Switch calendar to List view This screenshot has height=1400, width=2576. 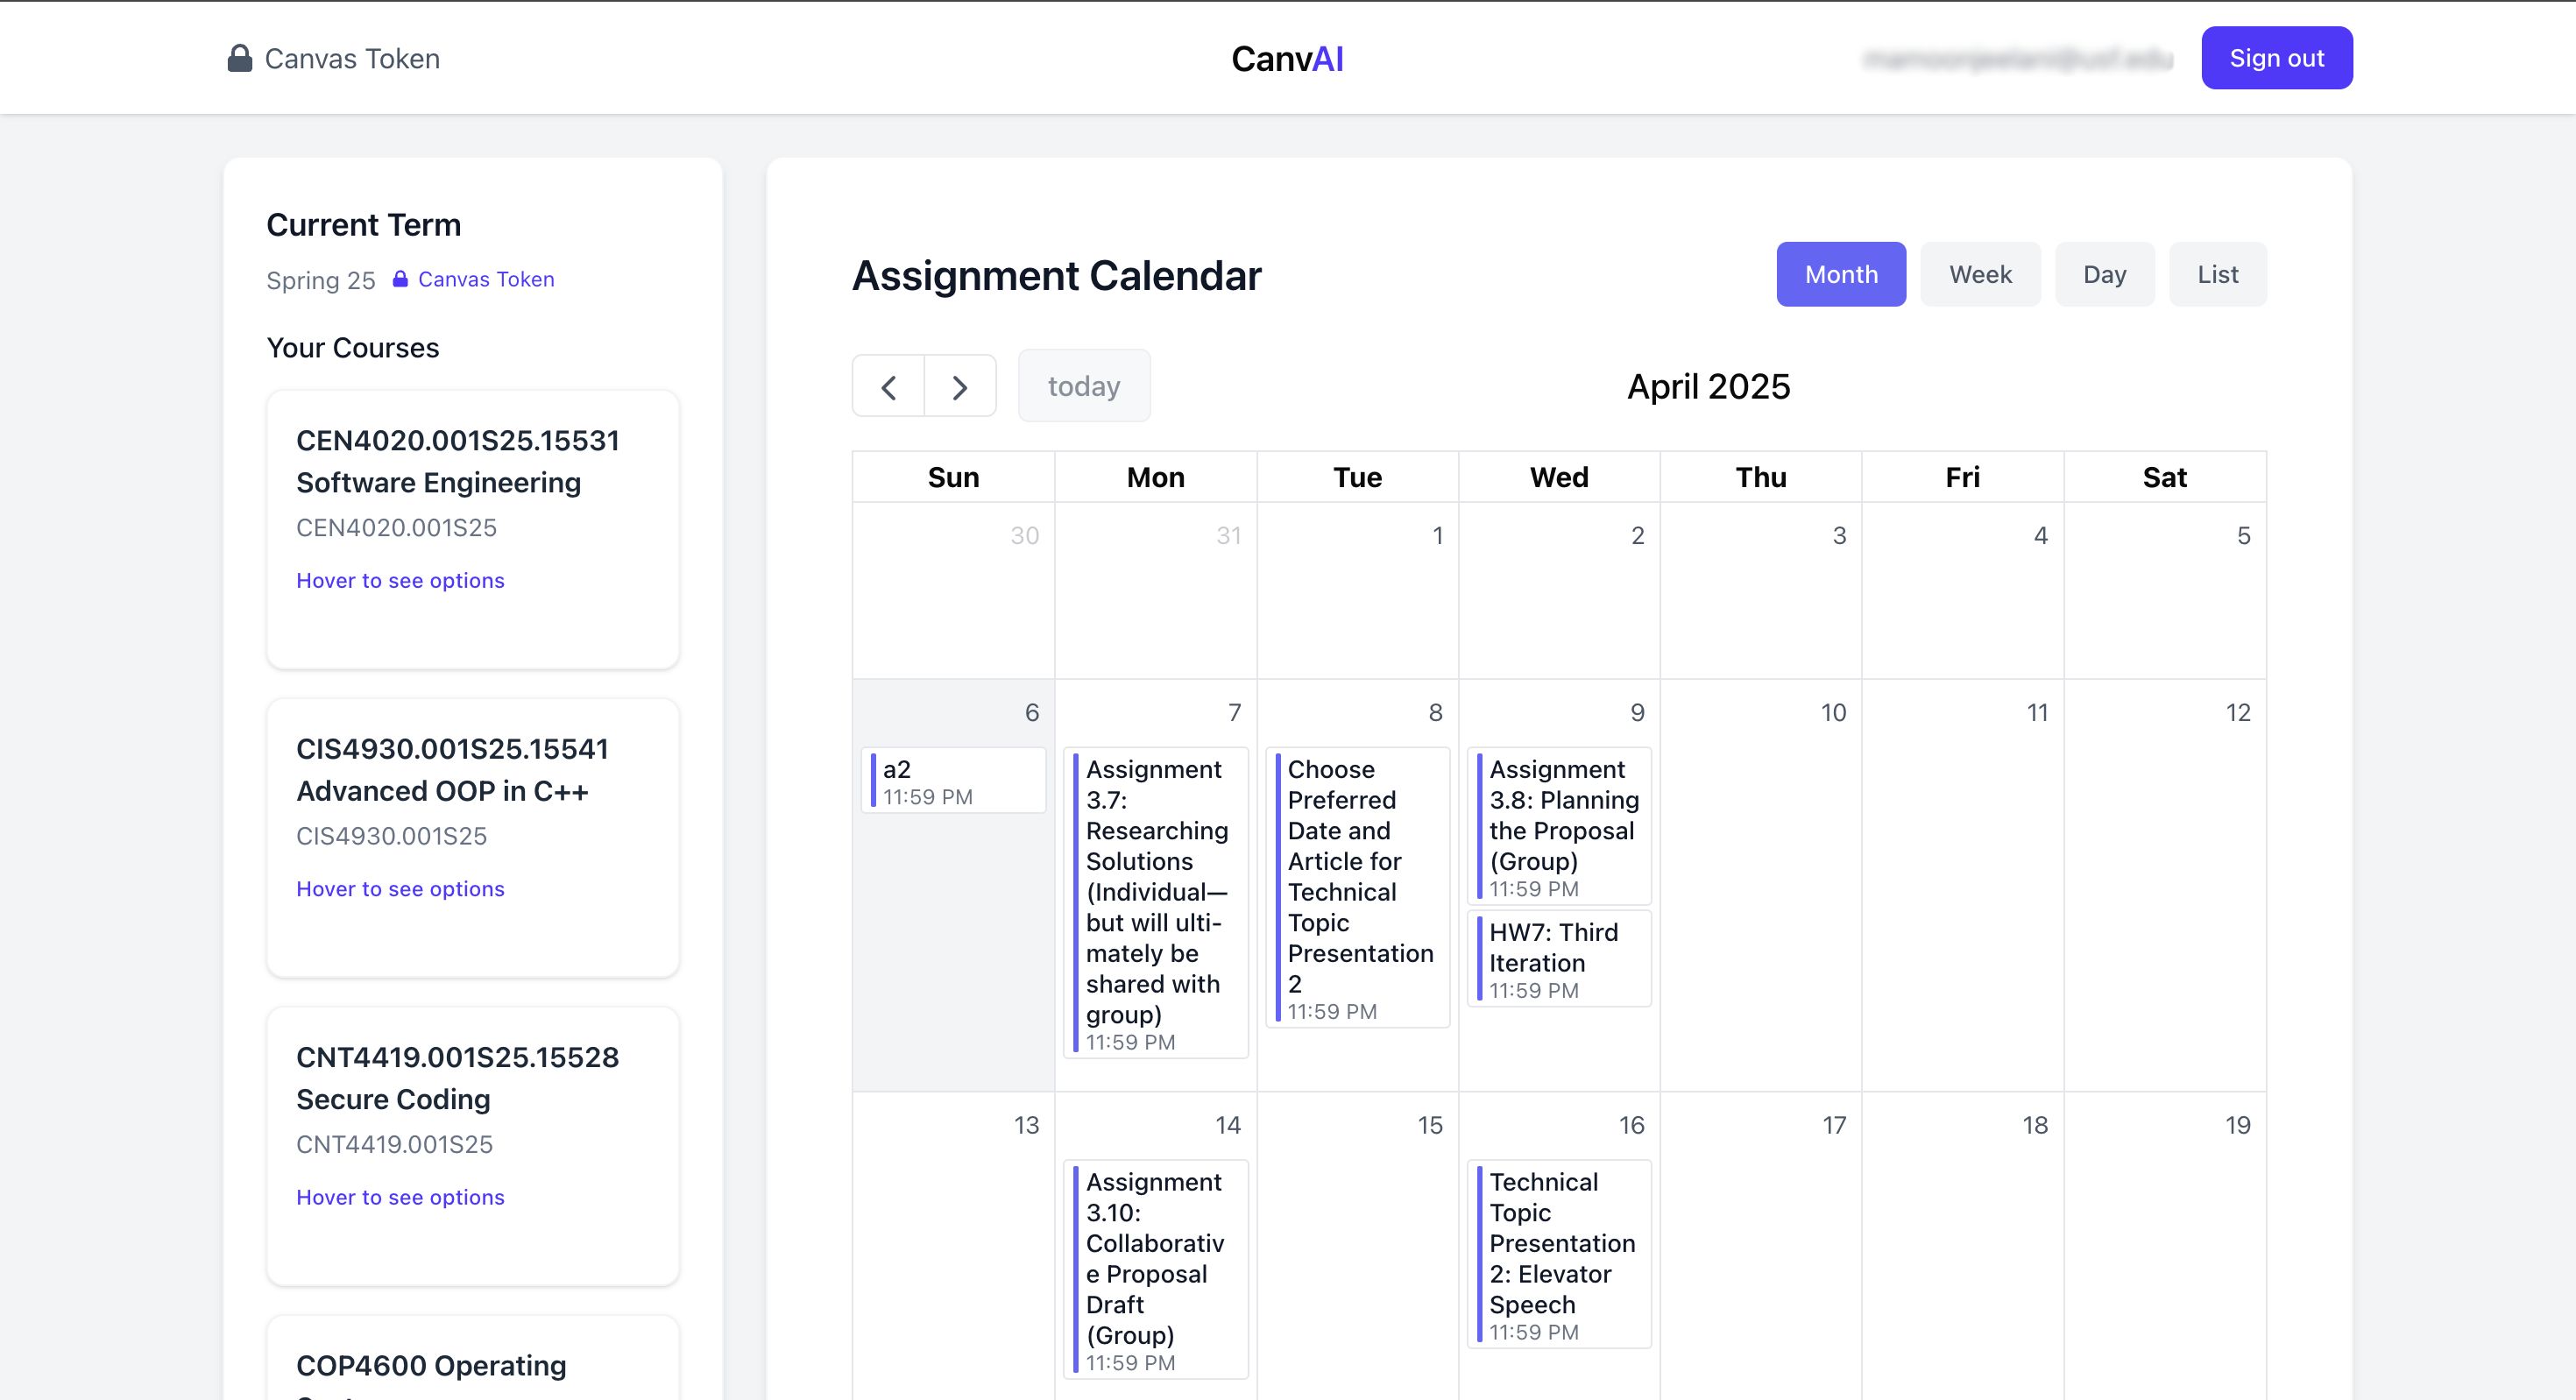pyautogui.click(x=2217, y=274)
